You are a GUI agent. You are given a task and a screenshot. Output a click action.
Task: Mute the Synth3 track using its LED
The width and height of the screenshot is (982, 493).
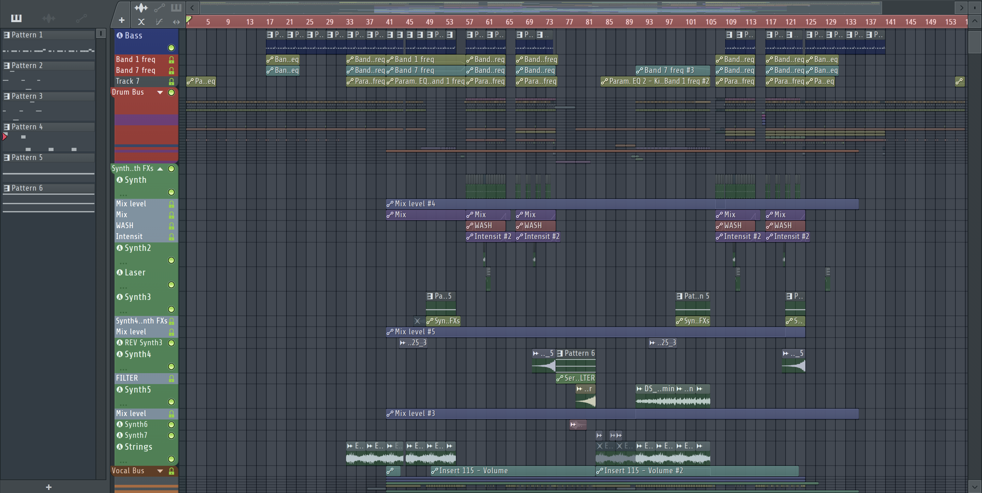tap(172, 309)
